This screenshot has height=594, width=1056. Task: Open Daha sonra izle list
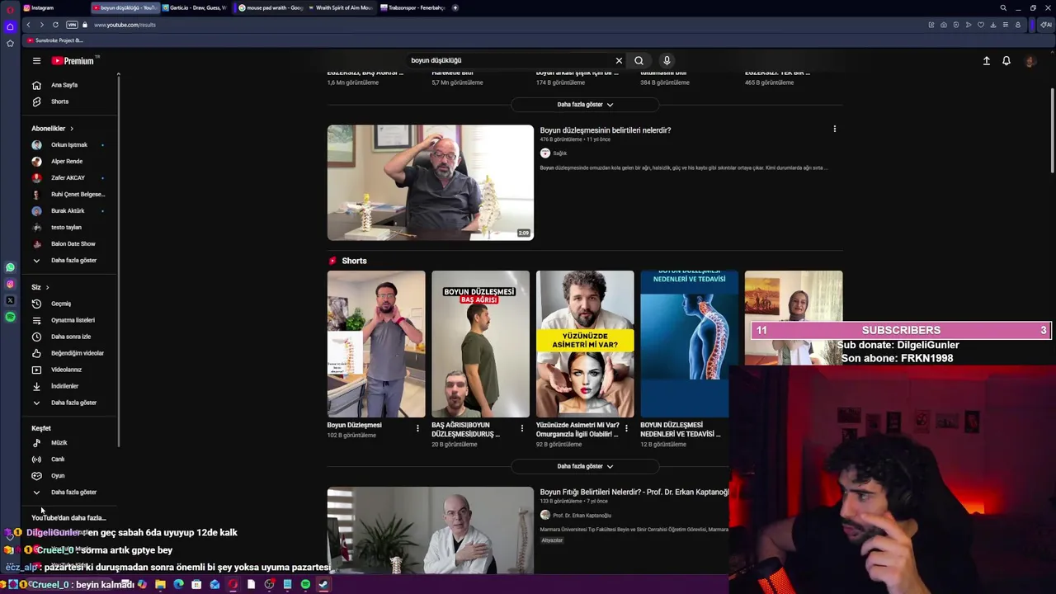point(71,337)
